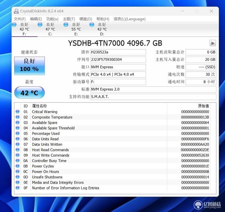The image size is (225, 212).
Task: Click the power on count 30 次 field
Action: tap(201, 74)
